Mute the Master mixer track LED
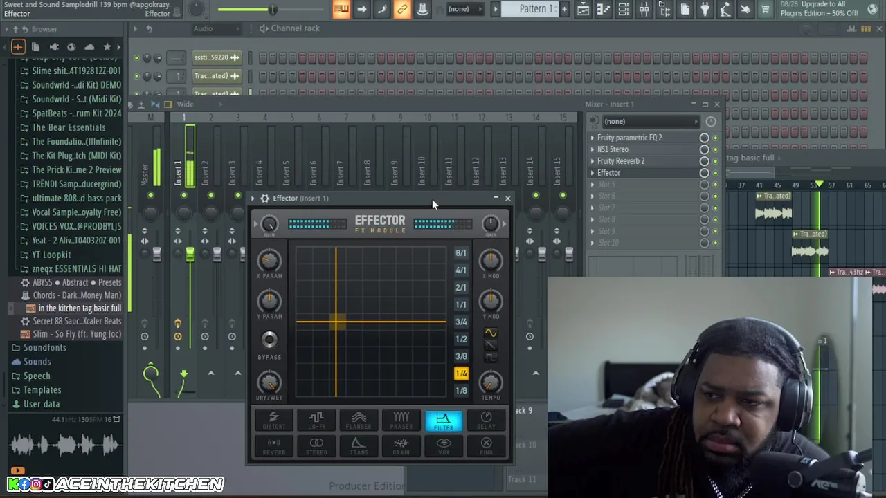Viewport: 886px width, 498px height. click(150, 196)
